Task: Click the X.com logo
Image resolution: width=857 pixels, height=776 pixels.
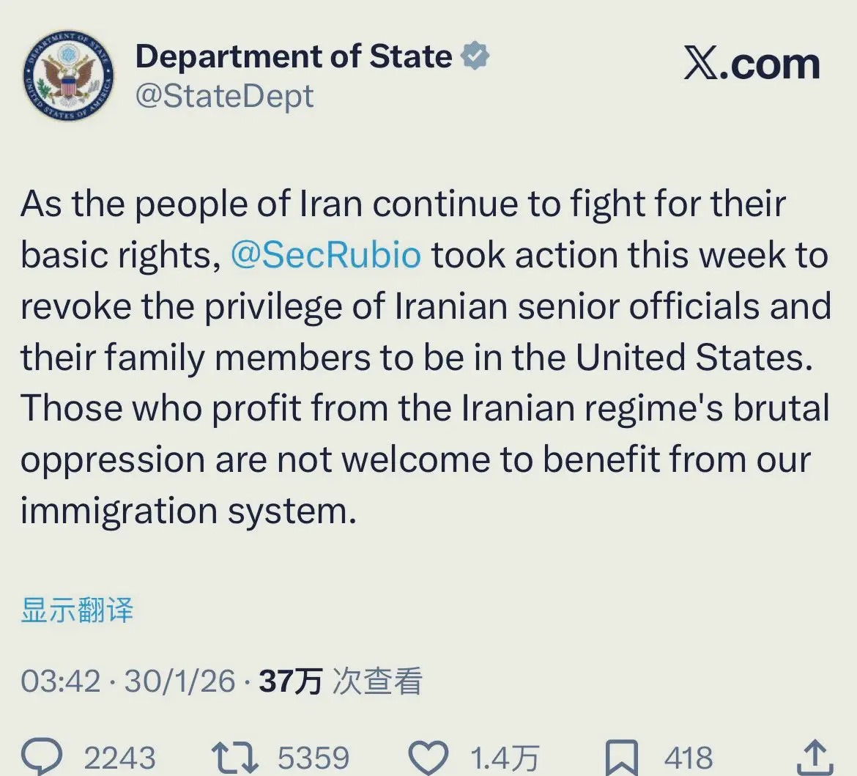Action: tap(752, 65)
